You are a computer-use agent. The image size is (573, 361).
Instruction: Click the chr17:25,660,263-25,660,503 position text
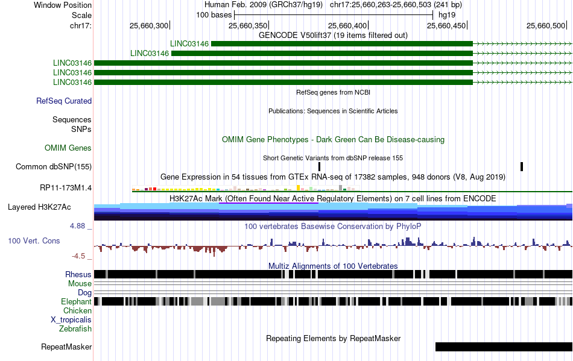click(x=396, y=5)
